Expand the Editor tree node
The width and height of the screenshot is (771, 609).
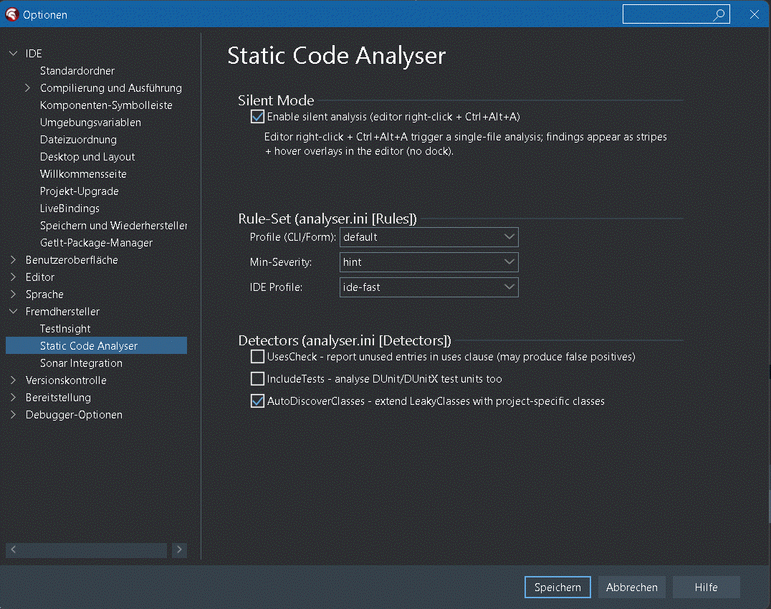pos(14,277)
